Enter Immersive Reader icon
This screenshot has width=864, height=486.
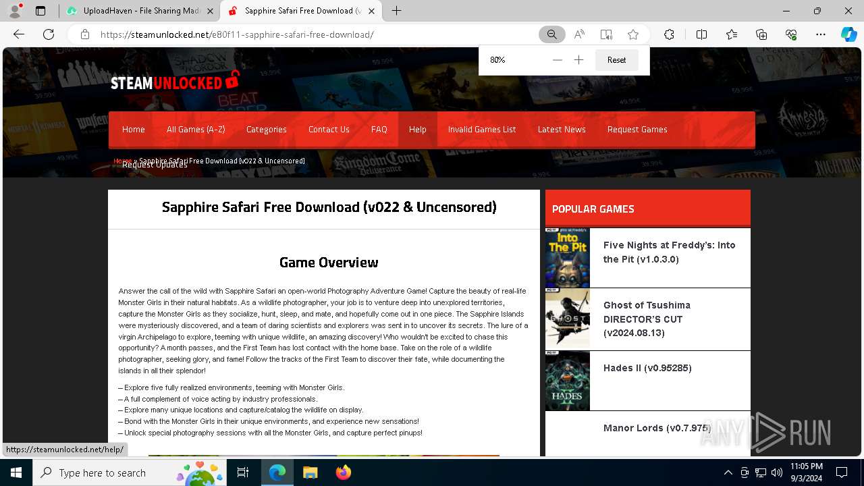tap(606, 34)
